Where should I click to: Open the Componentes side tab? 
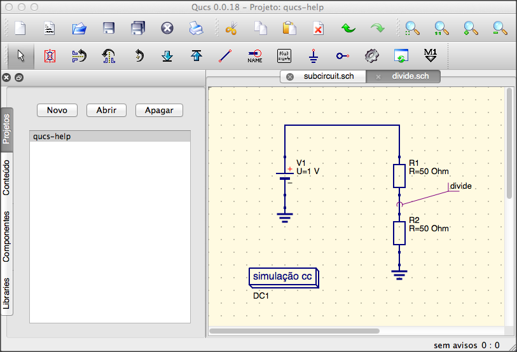tap(6, 236)
